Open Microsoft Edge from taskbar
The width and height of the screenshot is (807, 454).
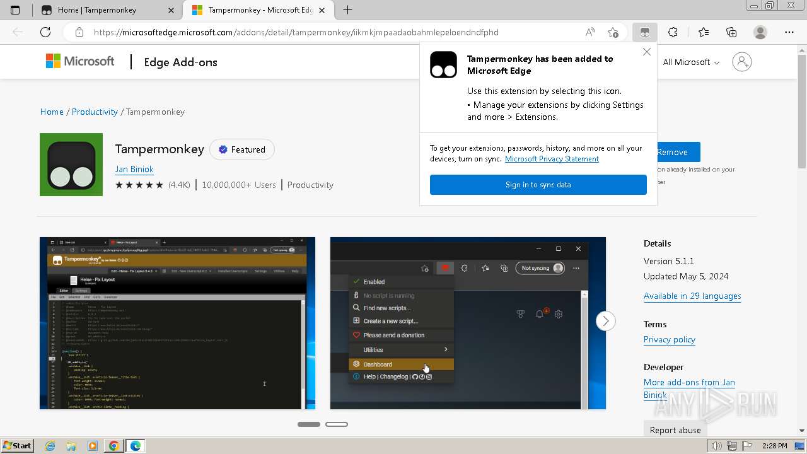pyautogui.click(x=136, y=446)
